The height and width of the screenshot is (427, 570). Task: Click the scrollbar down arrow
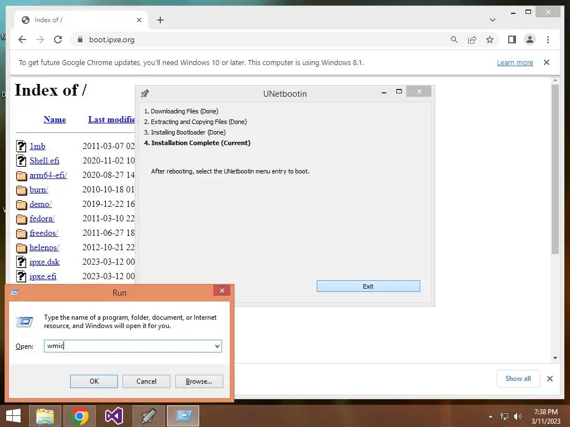tap(555, 358)
